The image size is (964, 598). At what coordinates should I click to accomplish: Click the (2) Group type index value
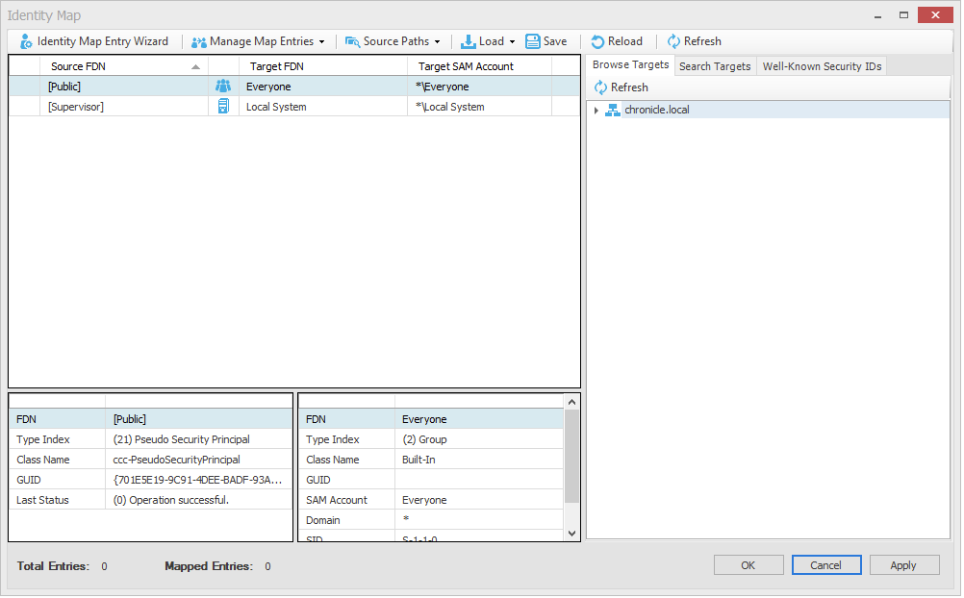(x=479, y=439)
